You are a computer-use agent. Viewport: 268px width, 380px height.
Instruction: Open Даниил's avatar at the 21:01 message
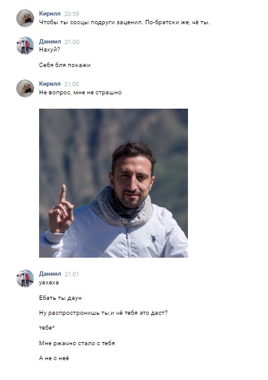click(25, 278)
